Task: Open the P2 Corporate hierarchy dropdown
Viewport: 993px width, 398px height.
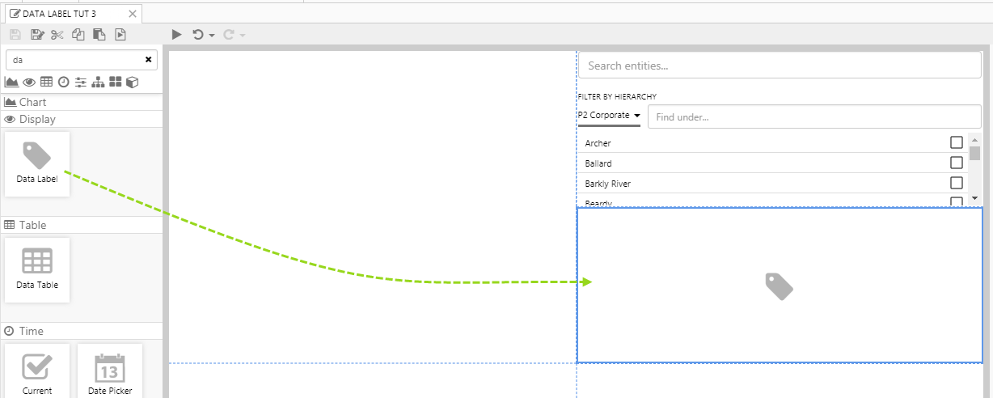Action: (609, 116)
